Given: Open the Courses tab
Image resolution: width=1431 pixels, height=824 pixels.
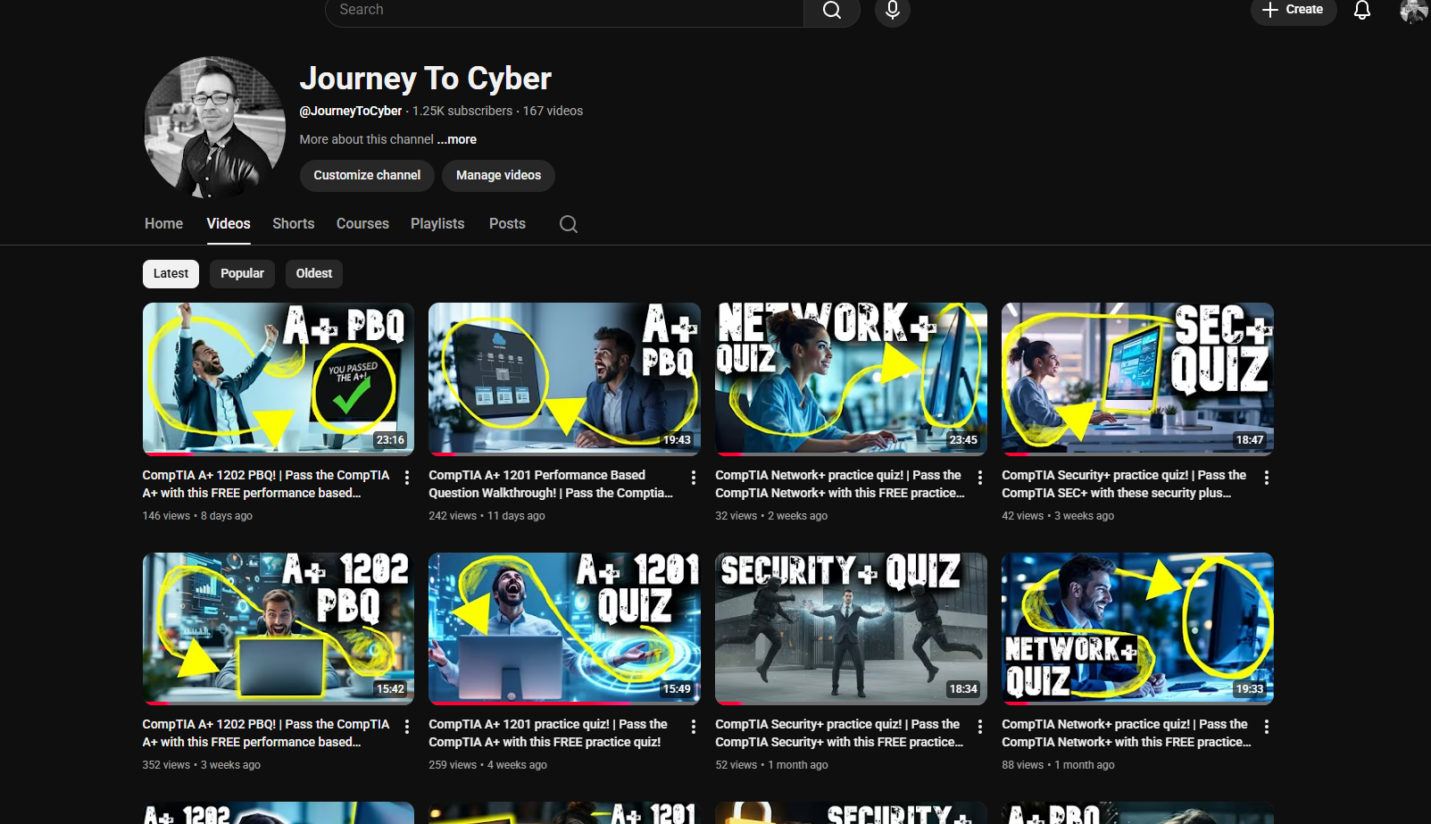Looking at the screenshot, I should [362, 224].
